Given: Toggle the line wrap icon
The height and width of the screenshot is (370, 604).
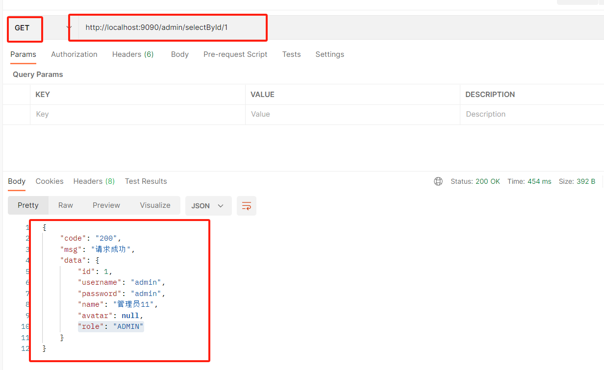Looking at the screenshot, I should tap(247, 206).
